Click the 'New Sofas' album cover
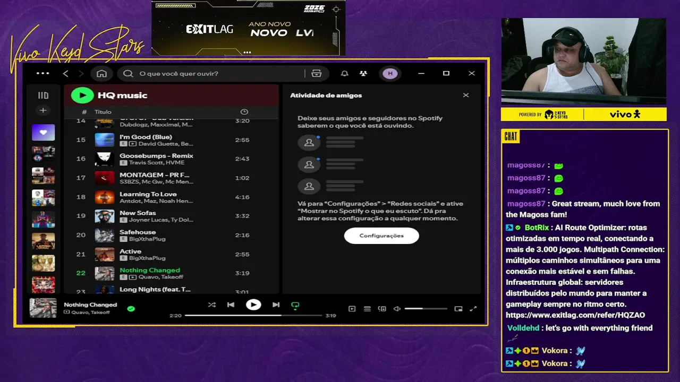 coord(105,216)
